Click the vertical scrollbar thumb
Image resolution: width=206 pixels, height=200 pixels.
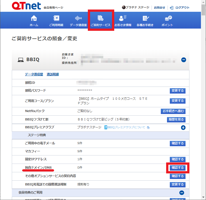point(203,10)
